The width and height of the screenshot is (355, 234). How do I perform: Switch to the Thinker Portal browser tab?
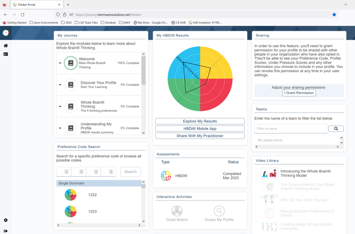click(34, 5)
